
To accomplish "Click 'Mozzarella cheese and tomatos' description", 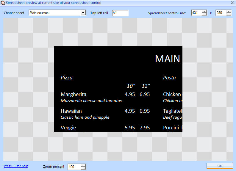I will click(x=91, y=101).
